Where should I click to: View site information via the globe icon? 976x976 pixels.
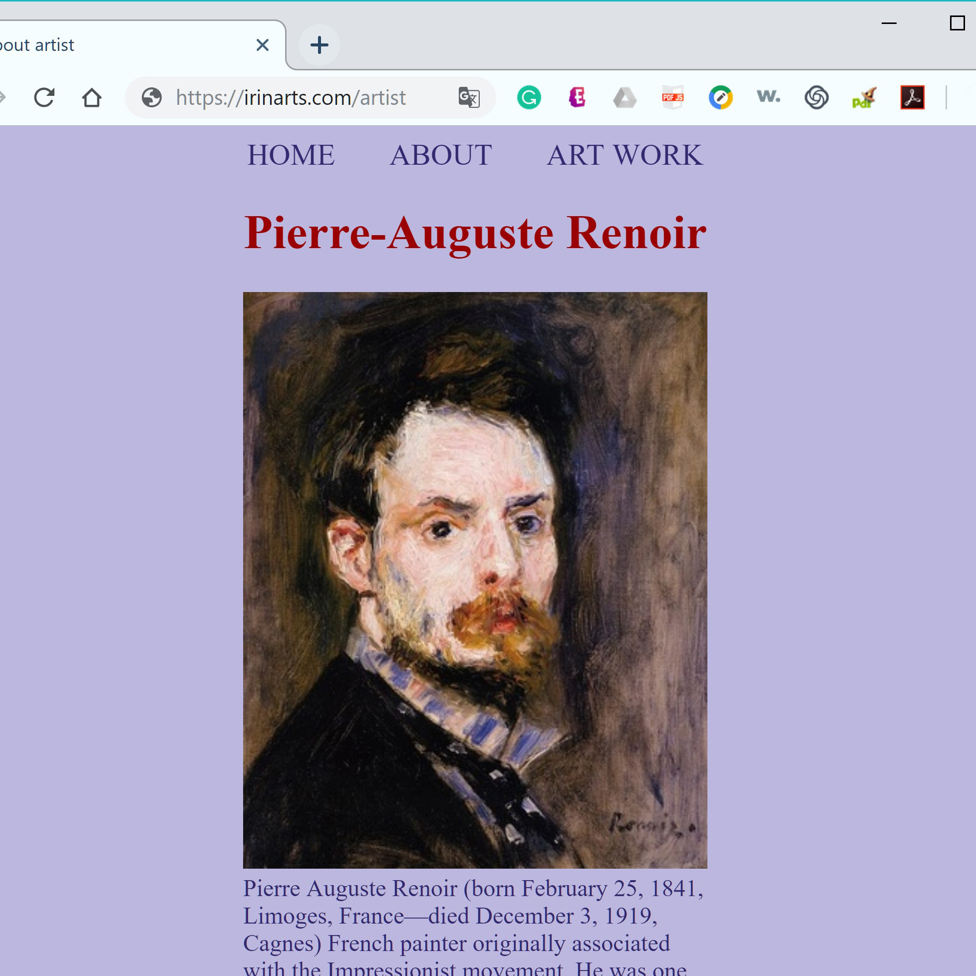pos(152,97)
